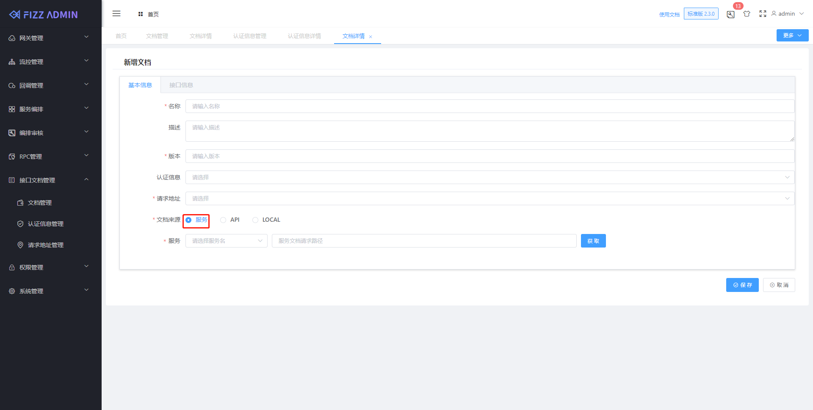Click the 获取 fetch button
The image size is (813, 410).
pyautogui.click(x=593, y=240)
